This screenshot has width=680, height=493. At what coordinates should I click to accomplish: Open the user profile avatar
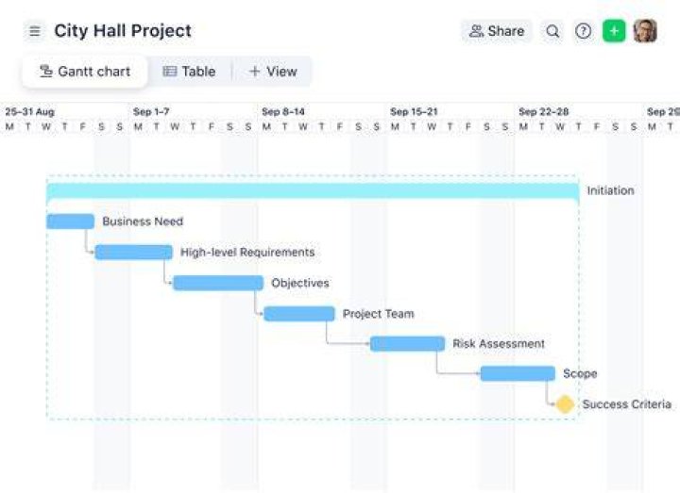tap(645, 31)
